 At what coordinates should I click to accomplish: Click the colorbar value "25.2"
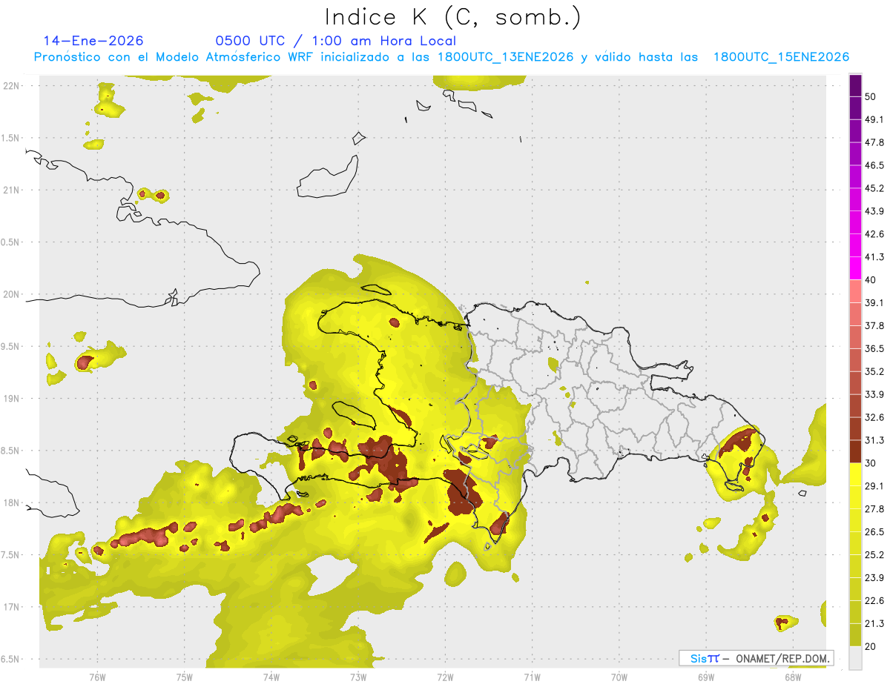click(x=874, y=555)
